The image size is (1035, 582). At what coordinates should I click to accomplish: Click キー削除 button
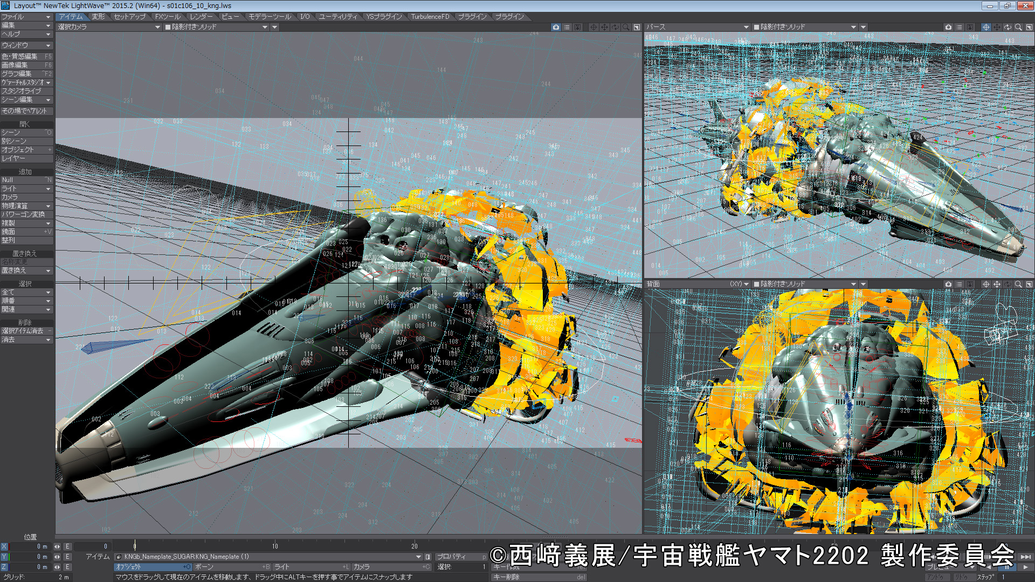[539, 577]
